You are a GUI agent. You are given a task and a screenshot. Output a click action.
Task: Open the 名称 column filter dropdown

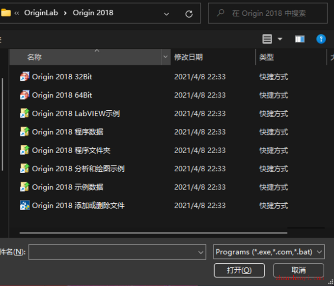(166, 57)
